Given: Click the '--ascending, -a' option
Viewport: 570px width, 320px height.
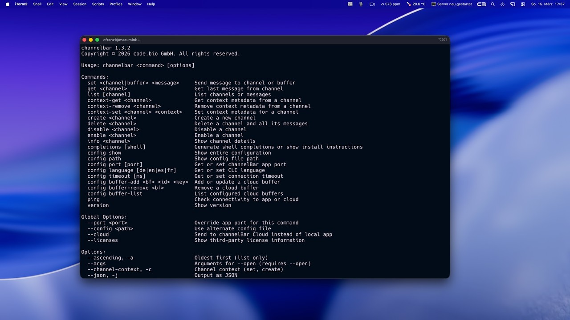Looking at the screenshot, I should point(110,258).
